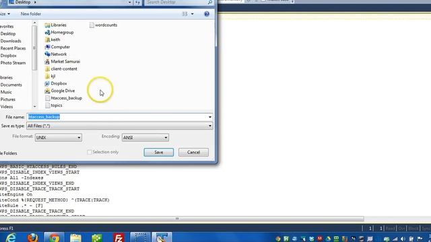
Task: Launch Internet Explorer from the taskbar
Action: 11,237
